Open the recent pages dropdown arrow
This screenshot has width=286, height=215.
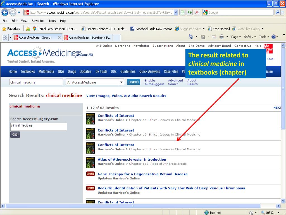click(19, 13)
